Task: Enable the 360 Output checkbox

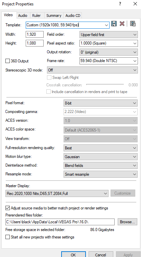Action: (7, 61)
